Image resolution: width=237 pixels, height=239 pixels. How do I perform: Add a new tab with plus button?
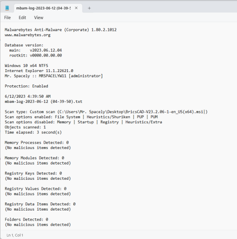[x=89, y=8]
